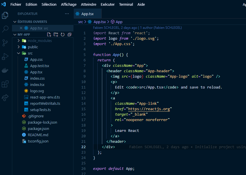Collapse the src folder

coord(19,53)
